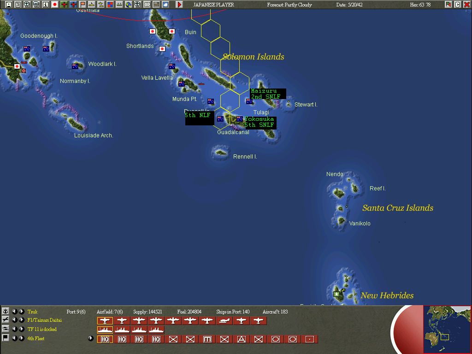Select the Yokosuka 5th SNLF unit label
Image resolution: width=472 pixels, height=354 pixels.
coord(260,122)
